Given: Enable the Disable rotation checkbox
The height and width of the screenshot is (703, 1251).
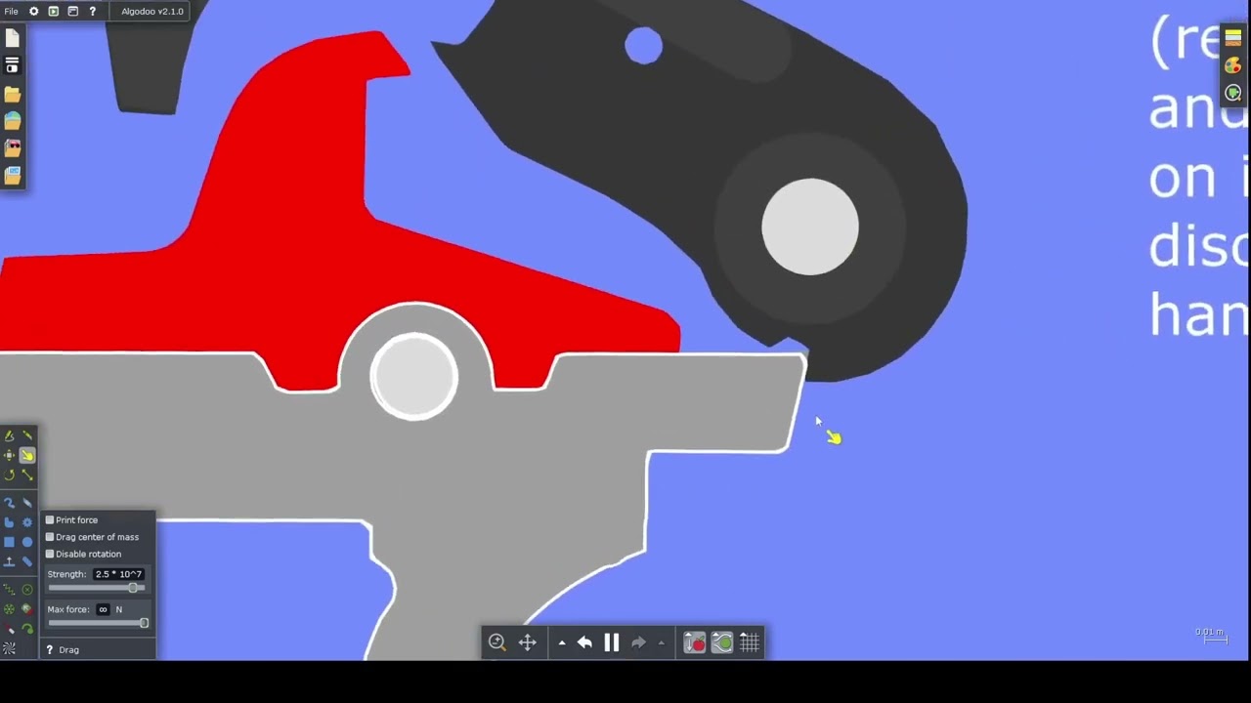Looking at the screenshot, I should [50, 554].
